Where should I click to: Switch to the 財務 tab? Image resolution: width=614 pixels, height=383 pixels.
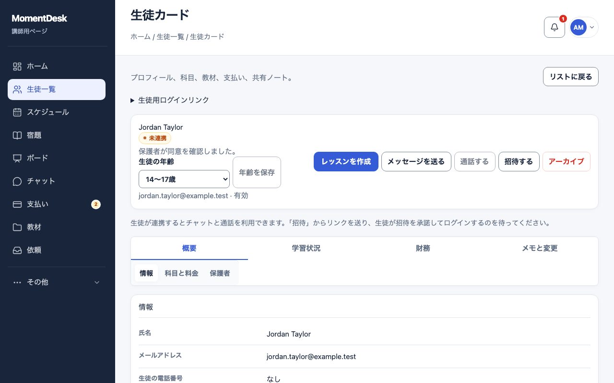tap(423, 248)
